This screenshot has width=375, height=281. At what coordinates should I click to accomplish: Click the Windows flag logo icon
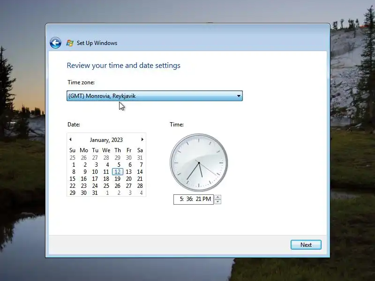coord(70,43)
